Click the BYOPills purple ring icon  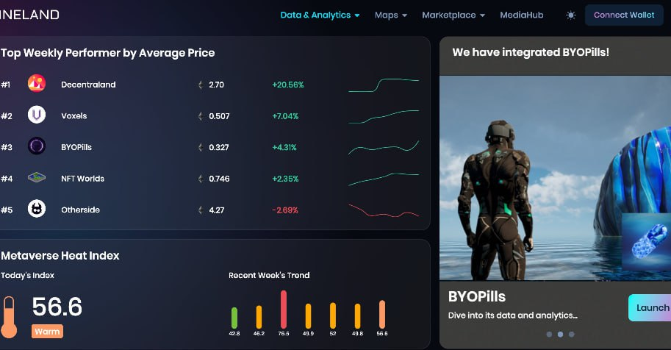click(x=37, y=146)
